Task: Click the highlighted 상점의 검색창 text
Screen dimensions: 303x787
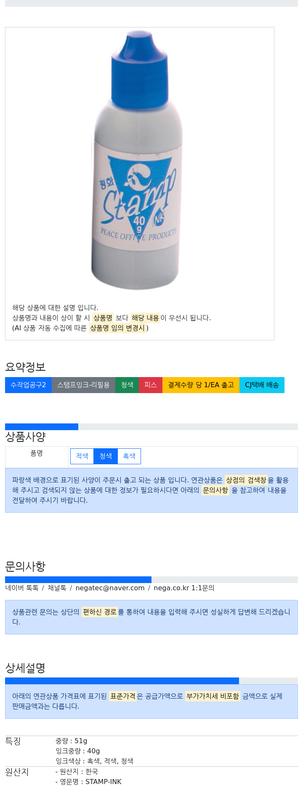Action: pyautogui.click(x=246, y=480)
